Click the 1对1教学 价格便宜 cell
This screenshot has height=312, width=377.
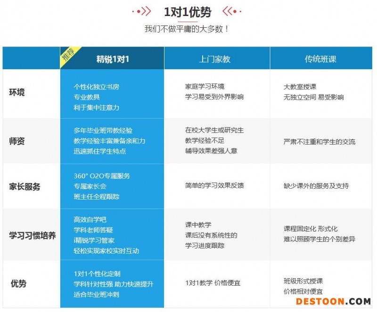pyautogui.click(x=213, y=283)
